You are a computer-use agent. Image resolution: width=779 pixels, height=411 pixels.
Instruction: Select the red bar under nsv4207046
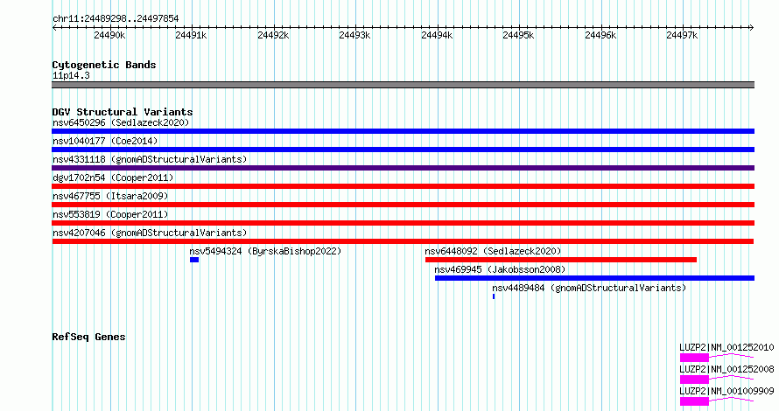tap(403, 241)
